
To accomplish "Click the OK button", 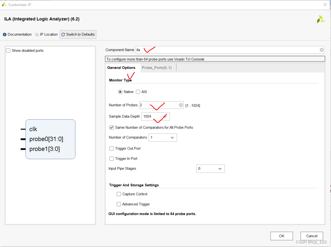I will (282, 236).
